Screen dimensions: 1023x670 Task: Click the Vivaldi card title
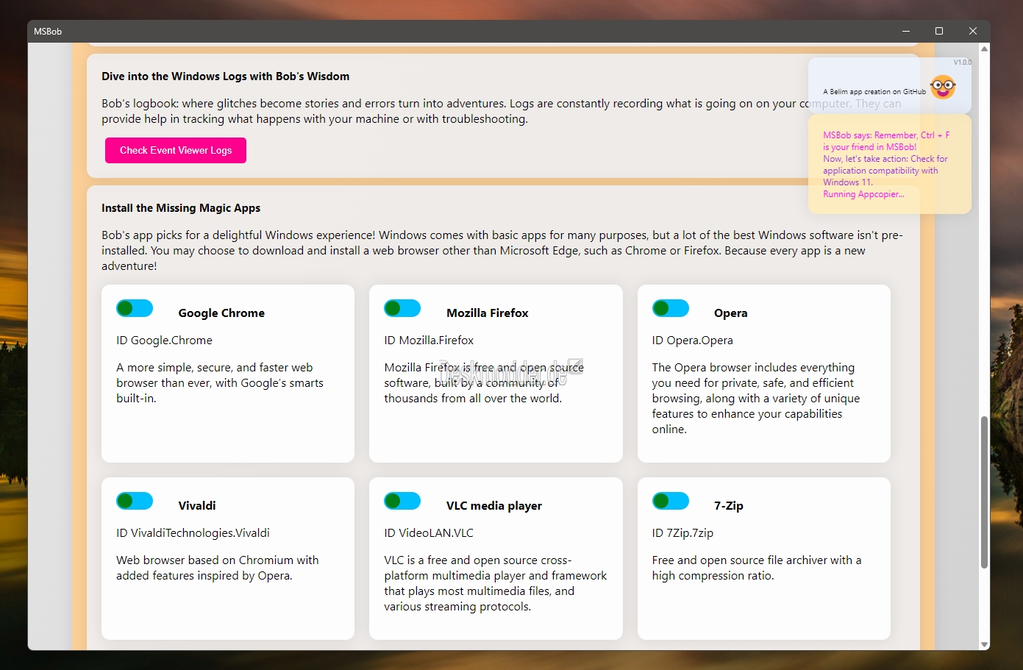(197, 505)
